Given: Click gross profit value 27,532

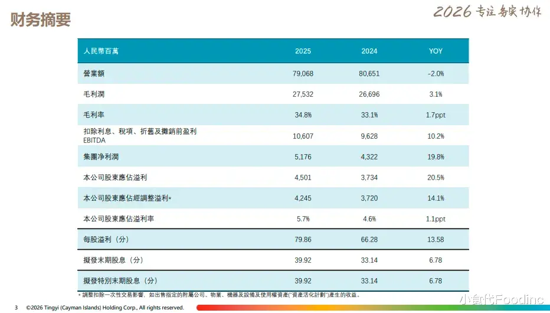Looking at the screenshot, I should tap(303, 94).
